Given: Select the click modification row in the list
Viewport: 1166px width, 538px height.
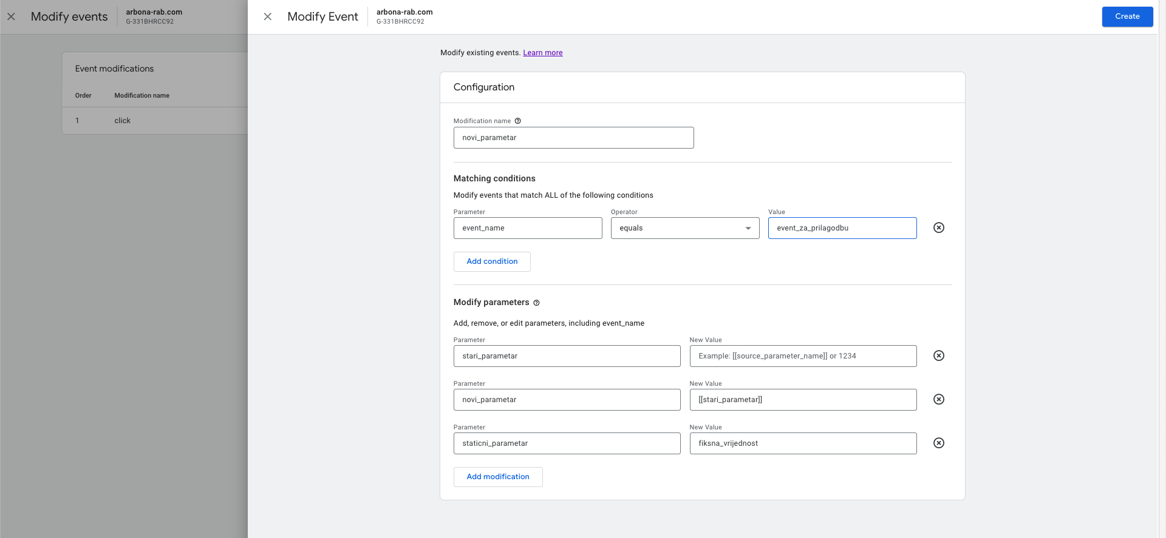Looking at the screenshot, I should coord(155,121).
